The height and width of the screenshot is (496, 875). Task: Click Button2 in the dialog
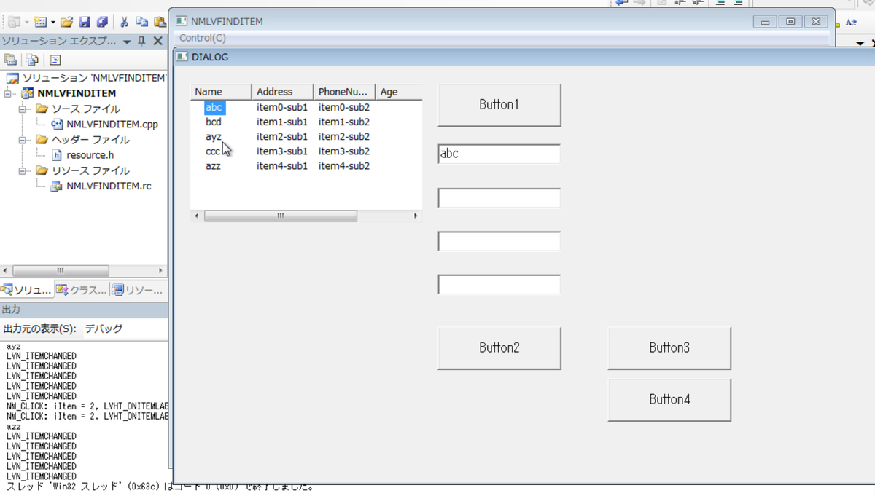(x=499, y=348)
